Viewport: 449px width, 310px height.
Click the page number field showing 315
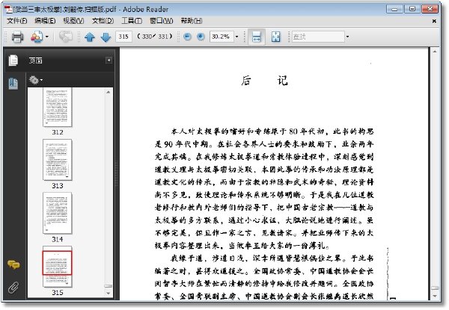click(123, 37)
